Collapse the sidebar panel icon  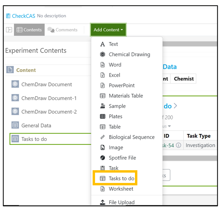click(x=9, y=30)
